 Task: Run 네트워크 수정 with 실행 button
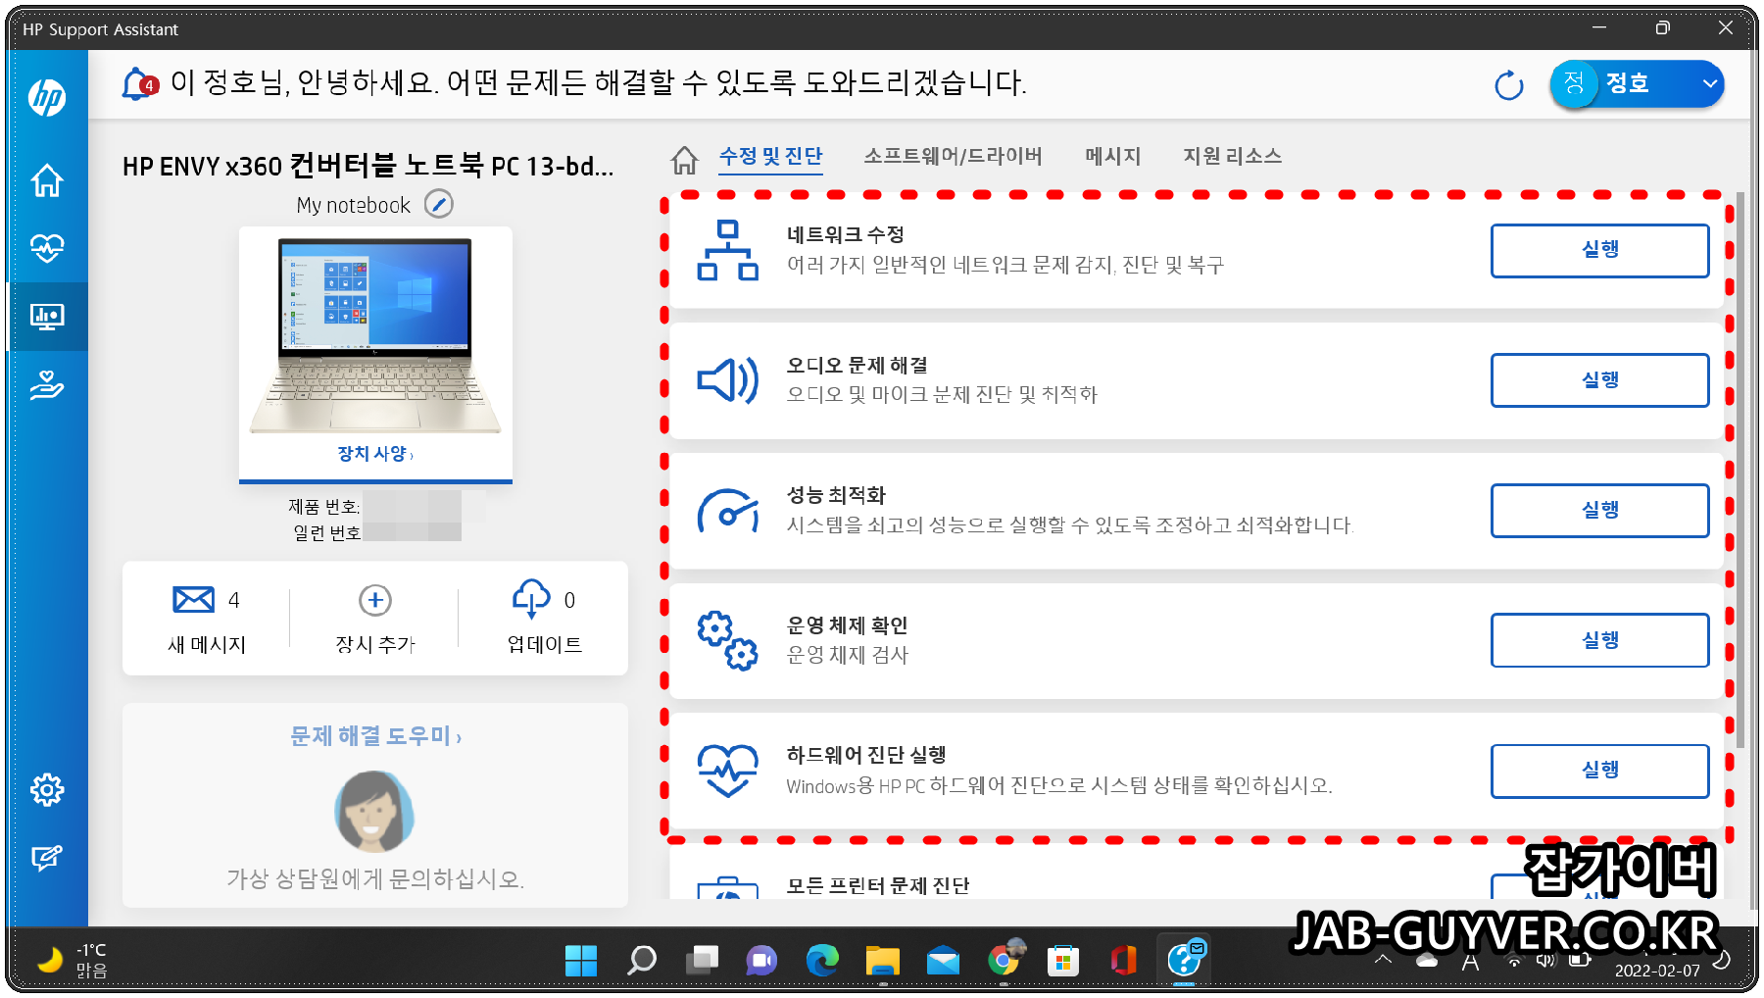click(x=1599, y=250)
